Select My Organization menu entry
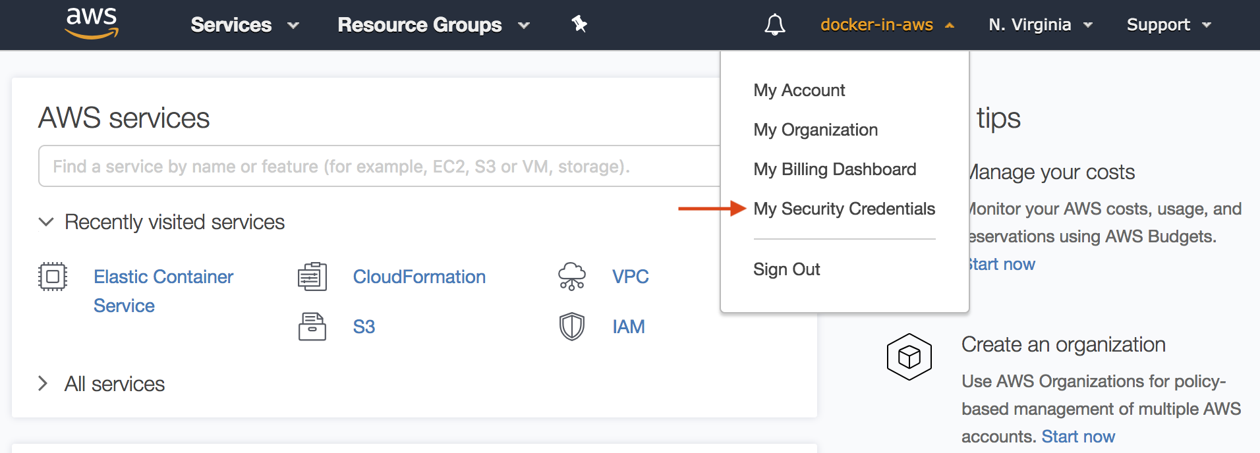1260x453 pixels. tap(815, 130)
